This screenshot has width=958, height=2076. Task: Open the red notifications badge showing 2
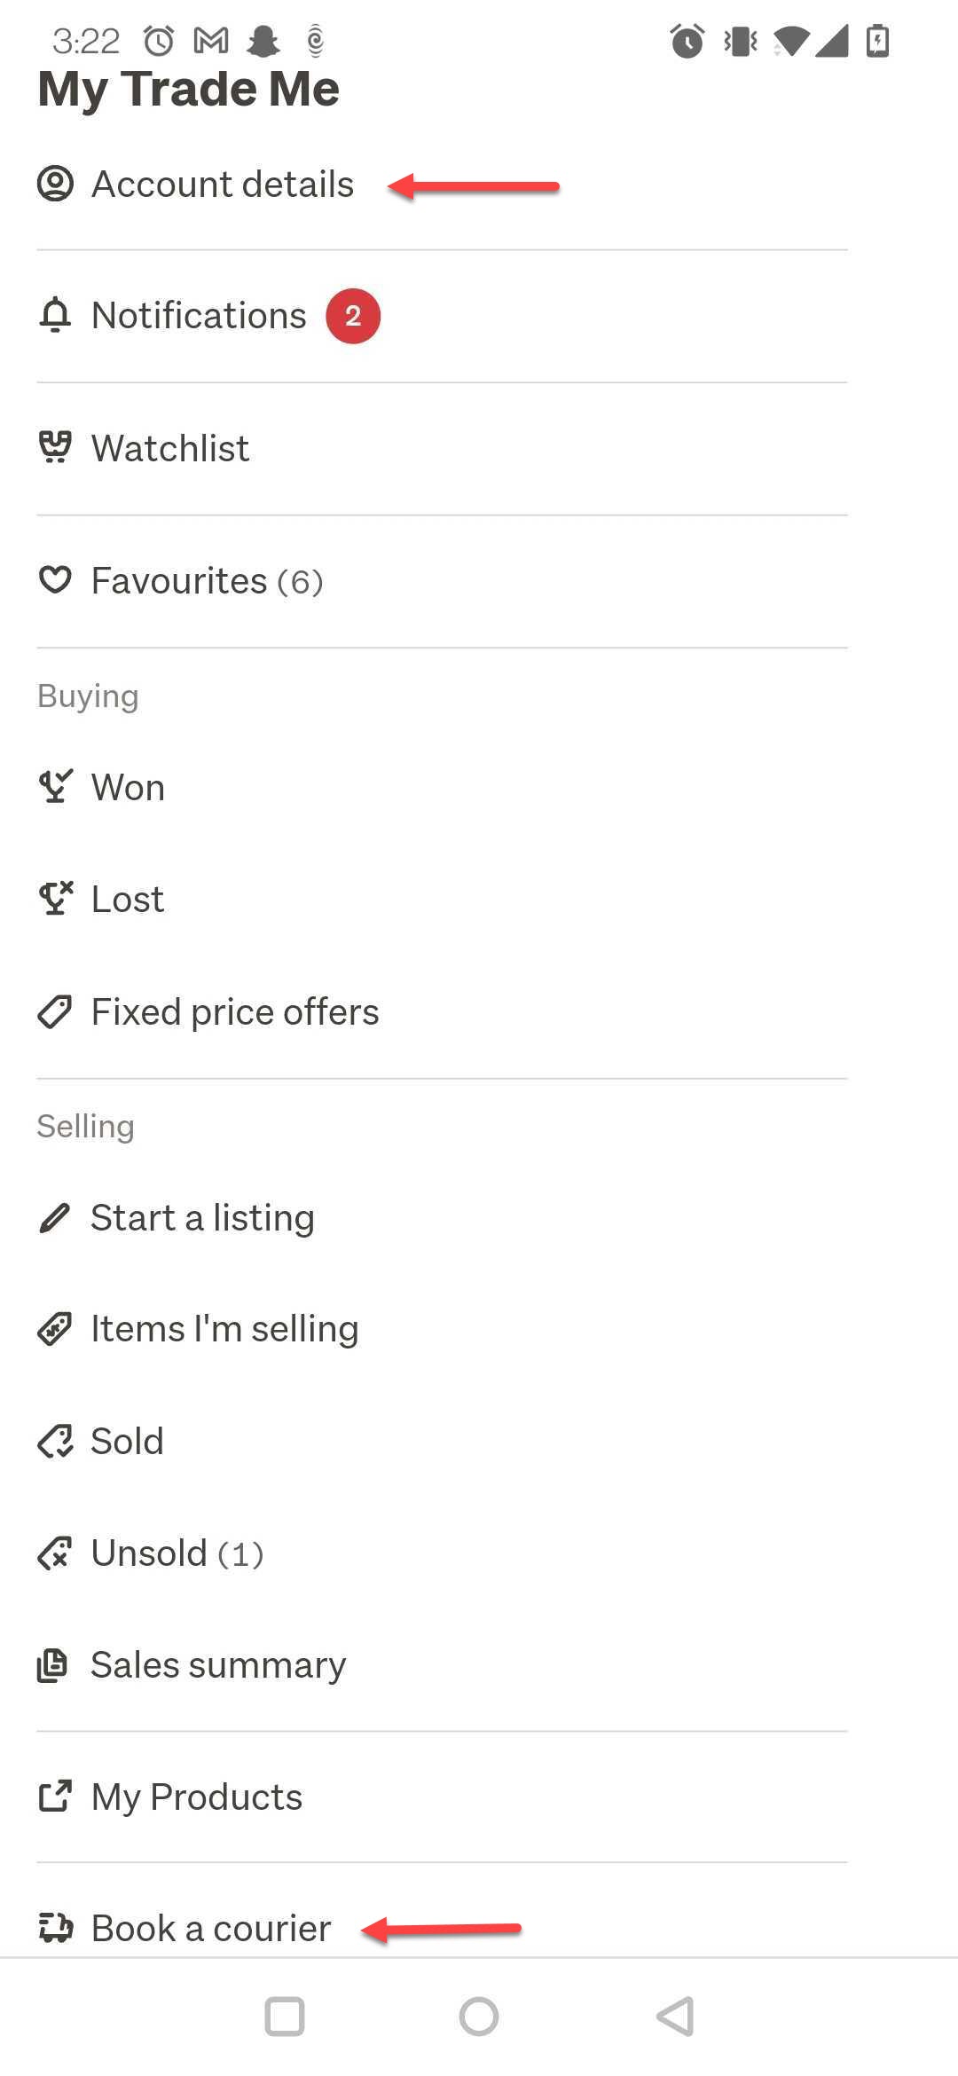click(353, 316)
